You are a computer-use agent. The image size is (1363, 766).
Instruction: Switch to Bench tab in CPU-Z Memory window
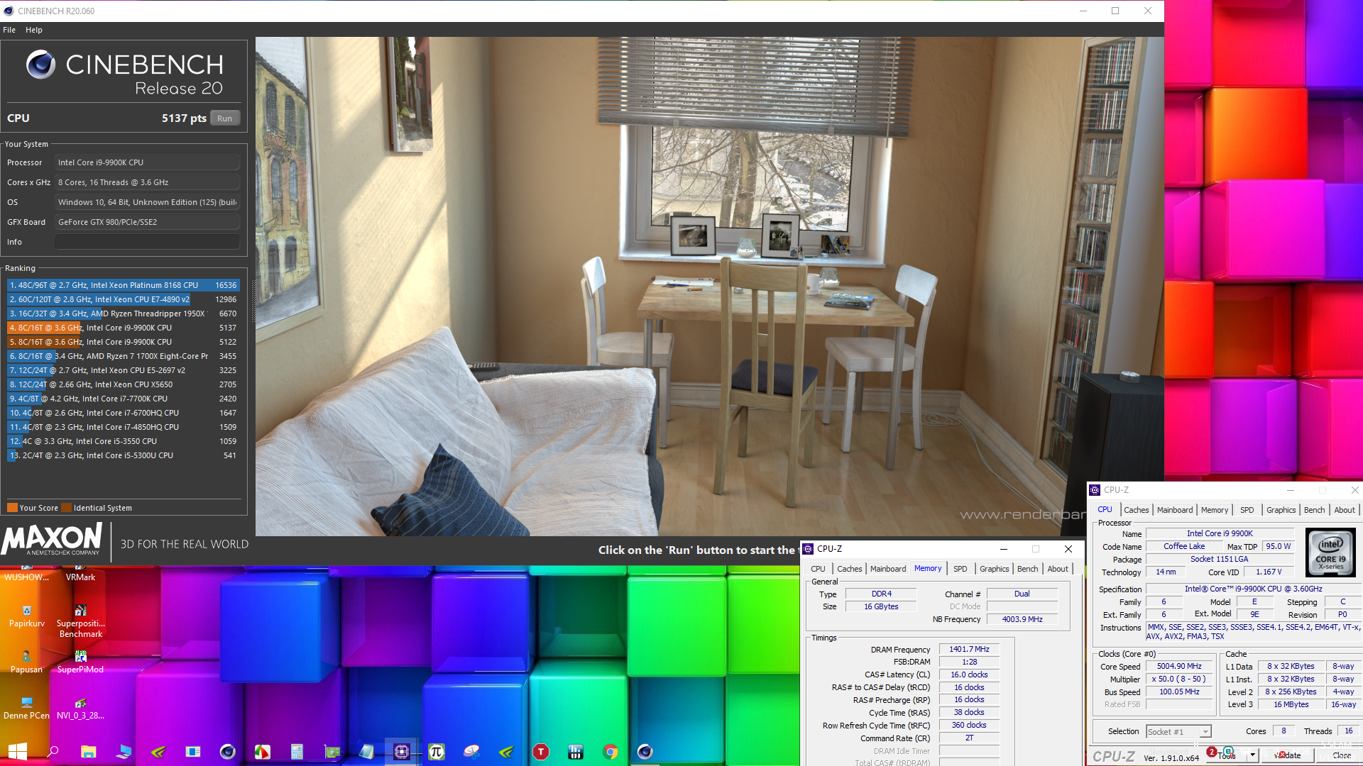point(1027,569)
